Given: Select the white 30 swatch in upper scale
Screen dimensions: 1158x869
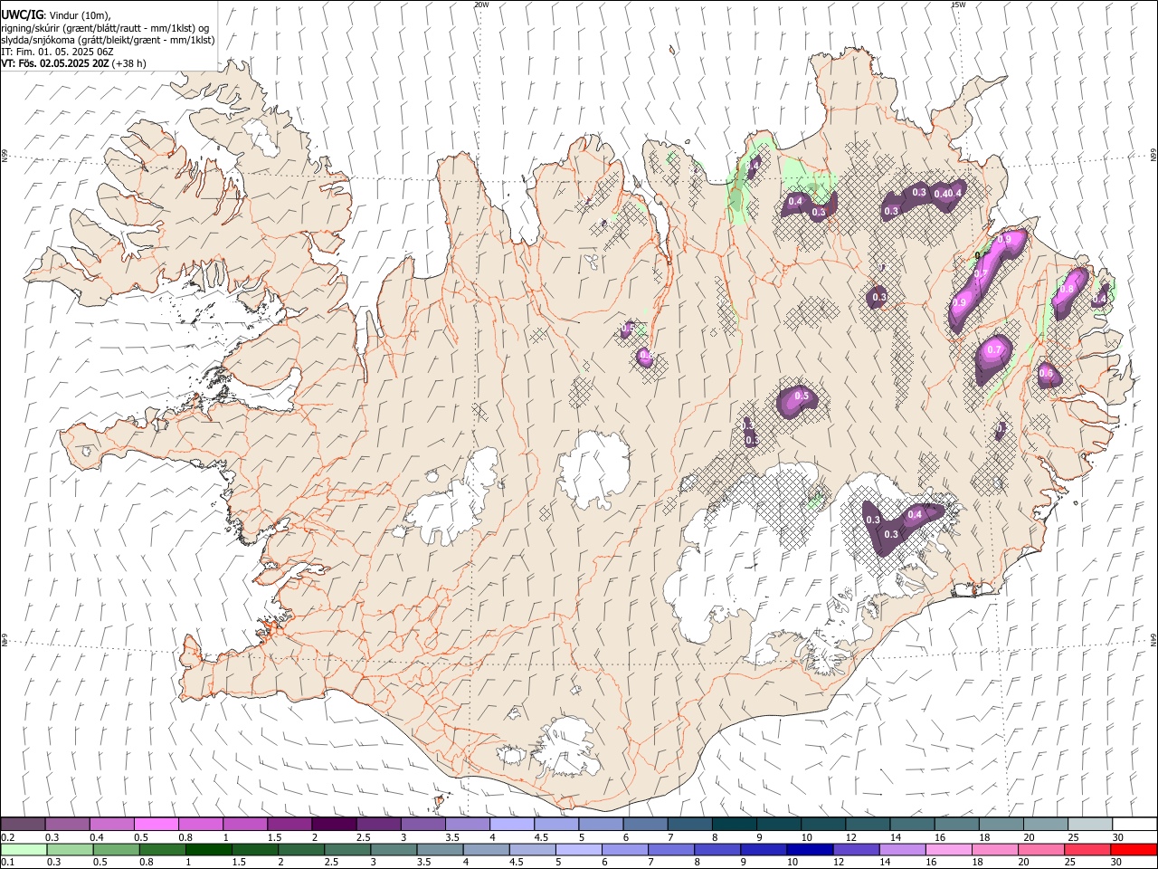Looking at the screenshot, I should (x=1134, y=825).
